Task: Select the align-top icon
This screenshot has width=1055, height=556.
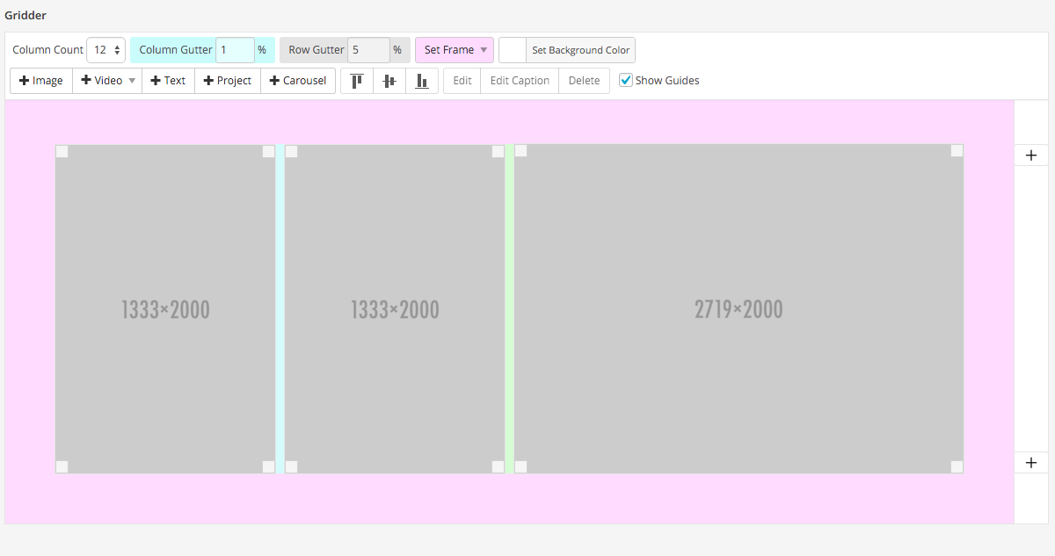Action: (356, 80)
